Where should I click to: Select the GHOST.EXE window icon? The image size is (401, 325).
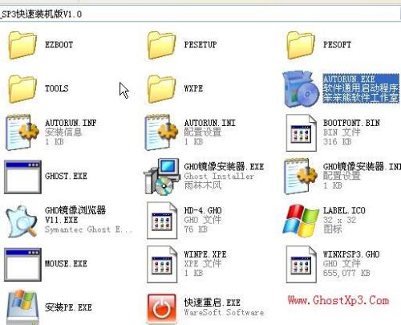point(22,177)
